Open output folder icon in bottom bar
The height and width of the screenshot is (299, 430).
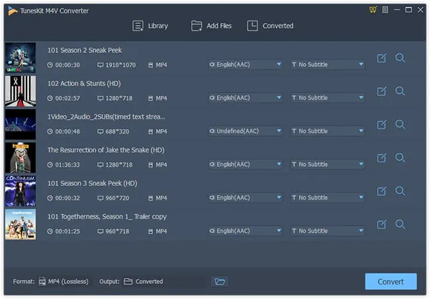pos(220,282)
